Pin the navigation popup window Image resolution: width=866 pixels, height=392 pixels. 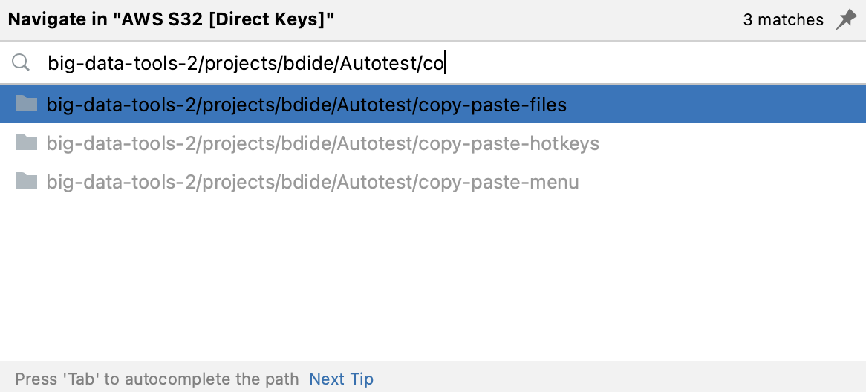point(846,20)
